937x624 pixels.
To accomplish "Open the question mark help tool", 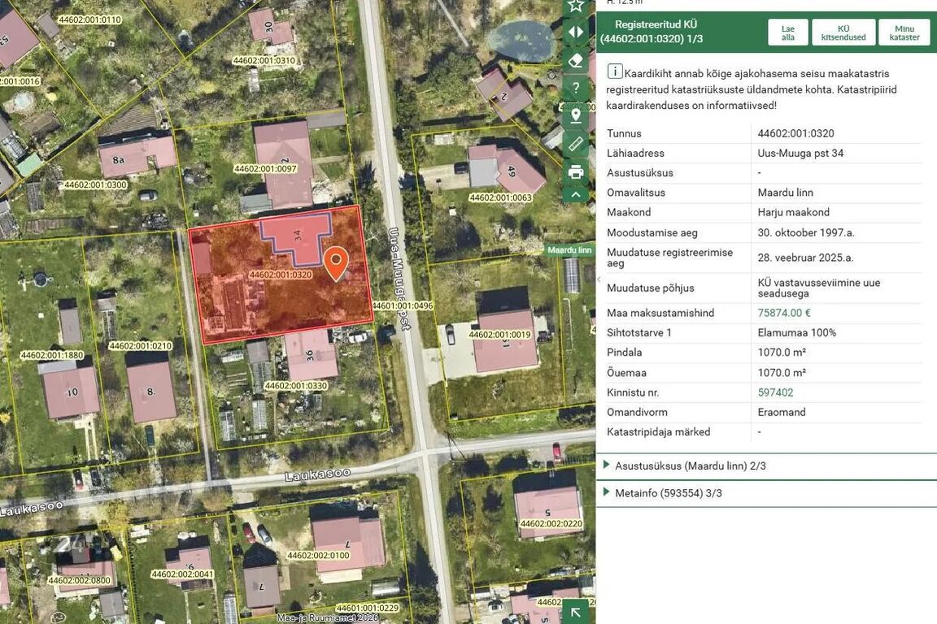I will pyautogui.click(x=576, y=88).
